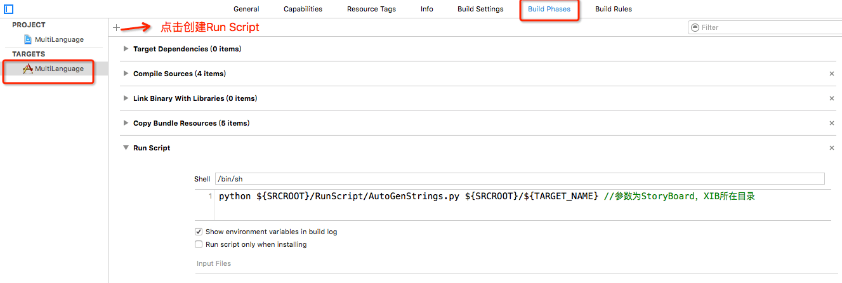Viewport: 842px width, 283px height.
Task: Expand the Compile Sources section
Action: pos(126,74)
